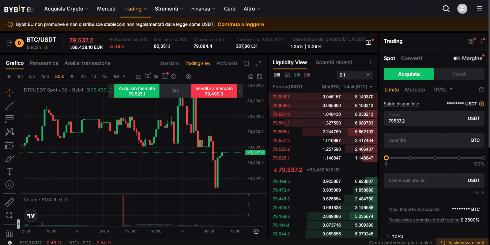This screenshot has height=245, width=490.
Task: Select the Vendi button
Action: tap(459, 74)
